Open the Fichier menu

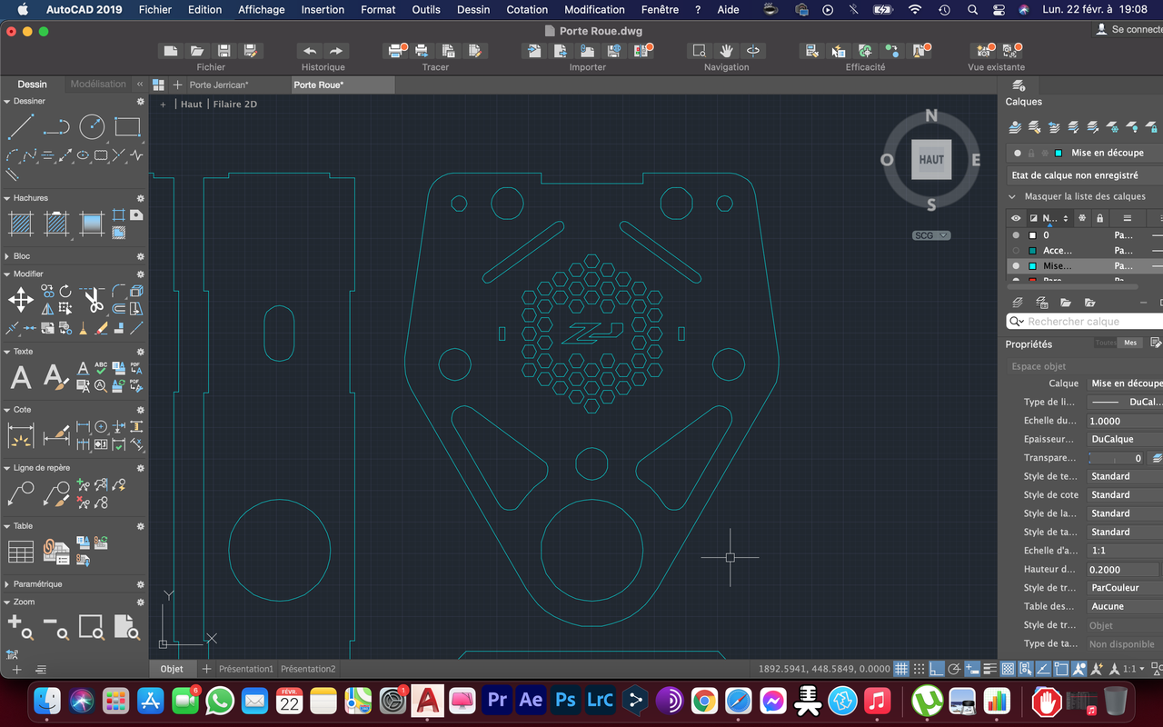click(x=155, y=10)
